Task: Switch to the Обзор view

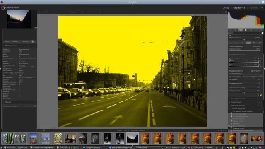Action: tap(226, 8)
